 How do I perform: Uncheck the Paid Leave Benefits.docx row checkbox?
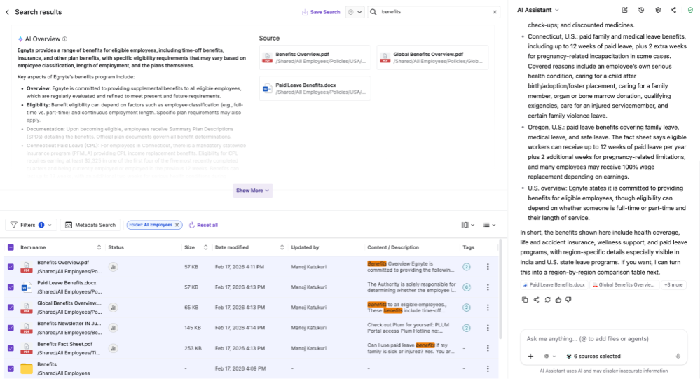11,287
